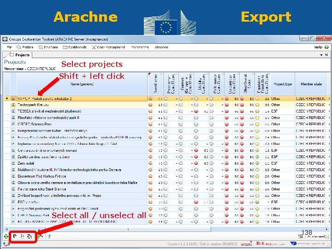This screenshot has width=332, height=249.
Task: Expand the Biocentrum Pod Horkou row
Action: 13,176
